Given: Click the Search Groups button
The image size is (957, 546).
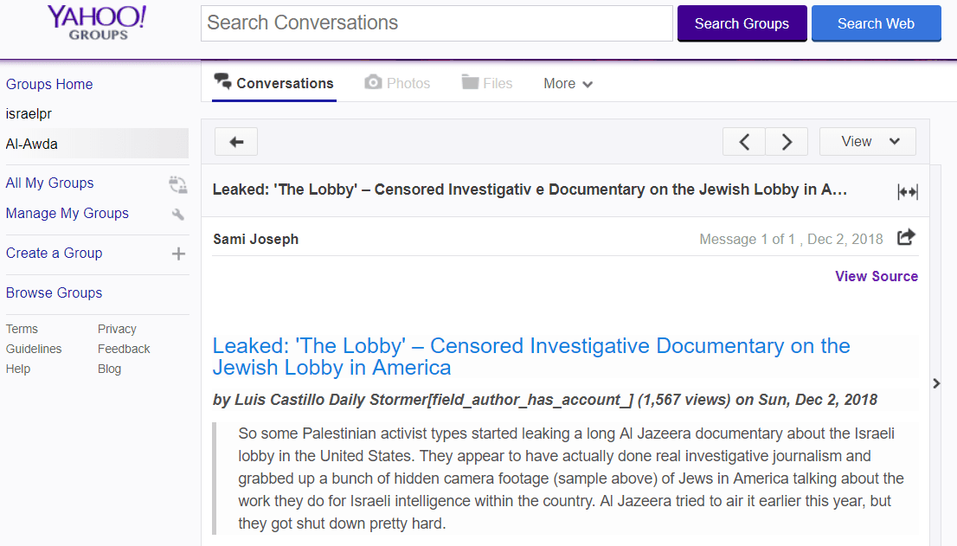Looking at the screenshot, I should pyautogui.click(x=742, y=23).
